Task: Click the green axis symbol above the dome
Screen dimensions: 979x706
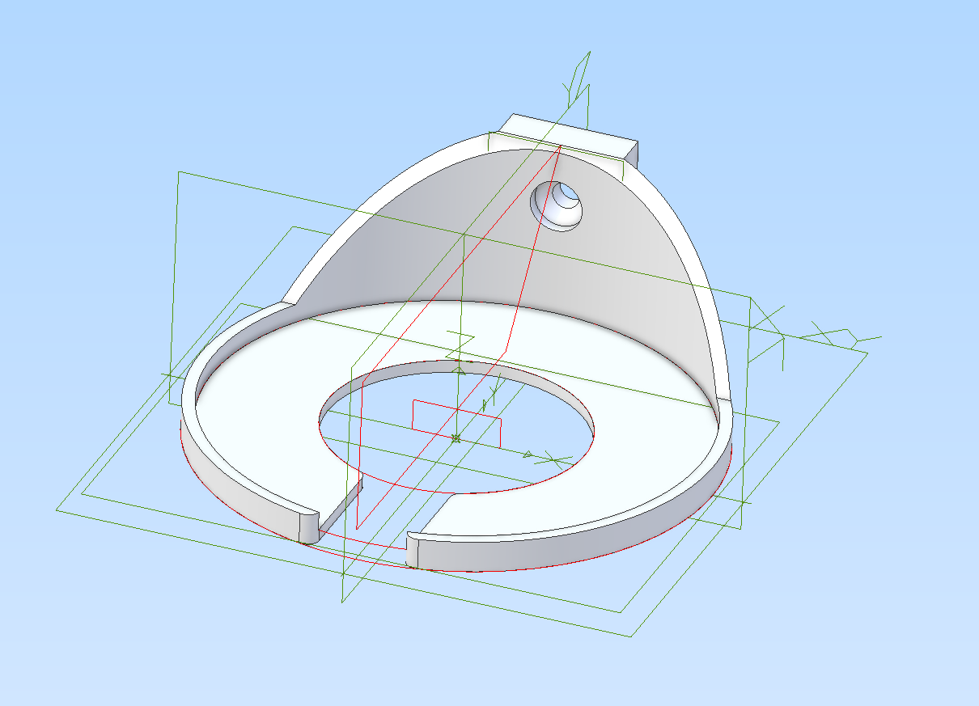Action: click(578, 77)
